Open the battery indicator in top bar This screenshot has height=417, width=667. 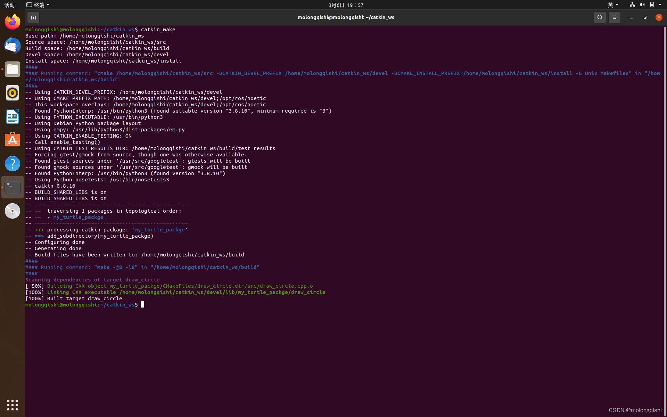(x=652, y=5)
